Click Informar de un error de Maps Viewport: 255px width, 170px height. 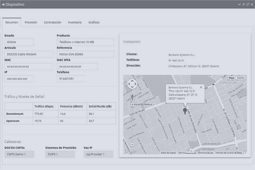tap(229, 153)
